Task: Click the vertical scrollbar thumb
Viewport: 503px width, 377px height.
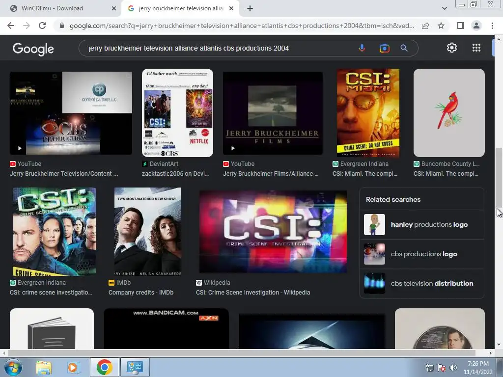Action: 499,178
